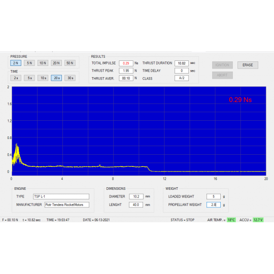Viewport: 274px width, 274px height.
Task: Click the TIME DELAY value box
Action: 182,71
